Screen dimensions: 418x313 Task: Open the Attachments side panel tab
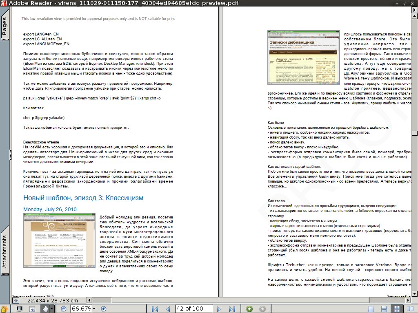(5, 251)
